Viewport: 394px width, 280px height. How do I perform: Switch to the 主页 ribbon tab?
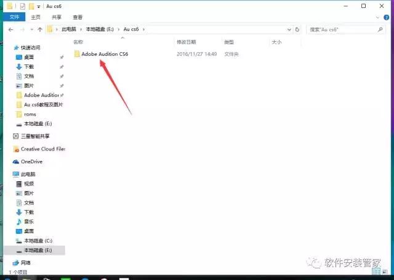(x=36, y=17)
